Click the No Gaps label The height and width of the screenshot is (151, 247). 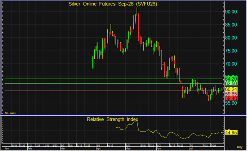(10, 113)
